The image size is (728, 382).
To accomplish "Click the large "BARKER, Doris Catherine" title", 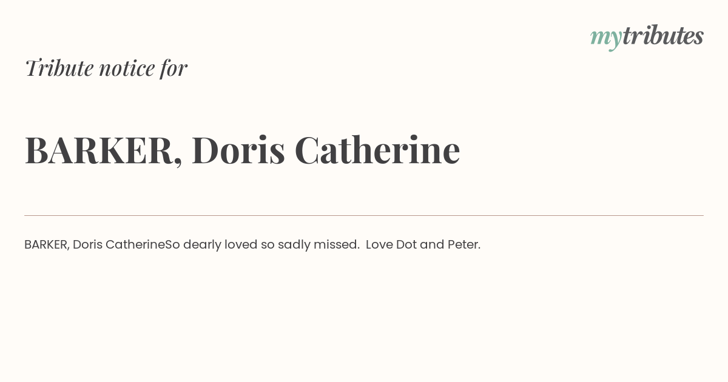I will 243,150.
